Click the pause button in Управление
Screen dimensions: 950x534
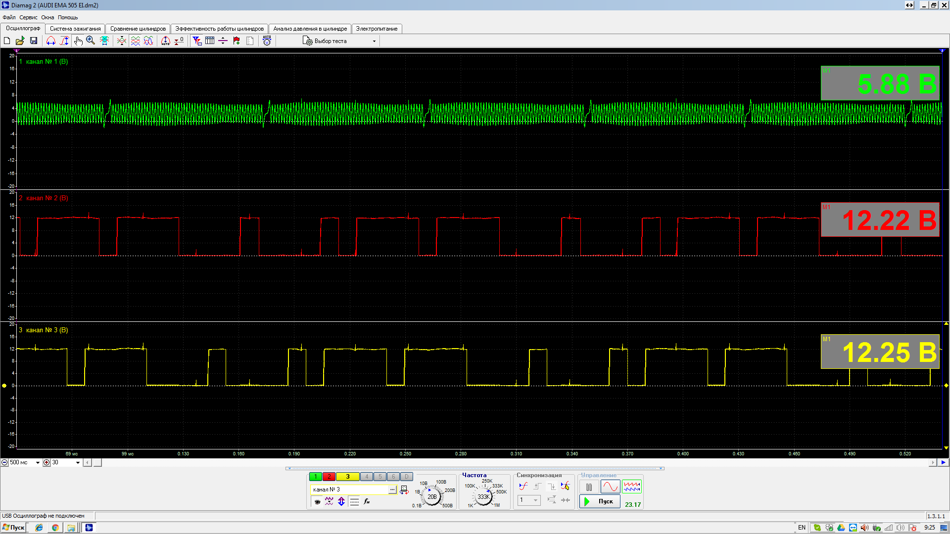[x=589, y=487]
